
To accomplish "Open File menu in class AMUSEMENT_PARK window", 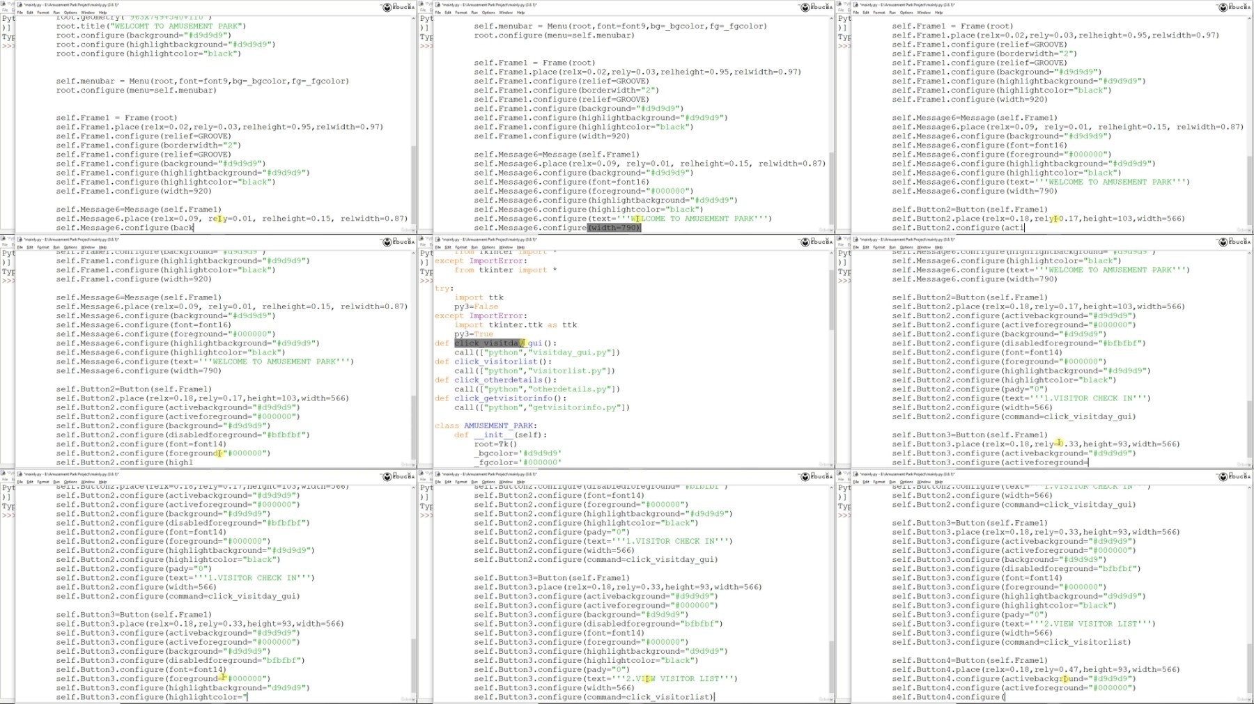I will click(x=438, y=247).
